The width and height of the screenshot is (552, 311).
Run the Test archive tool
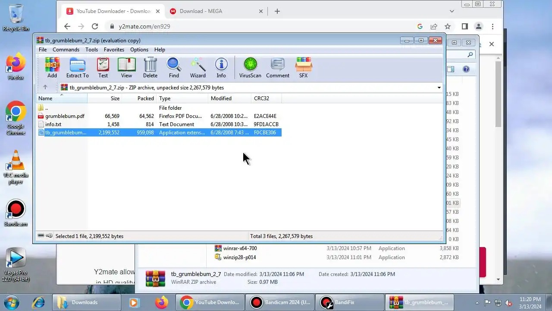[x=103, y=68]
